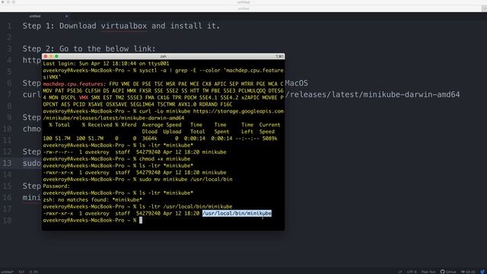Click line number 17 in the gutter

pos(7,209)
